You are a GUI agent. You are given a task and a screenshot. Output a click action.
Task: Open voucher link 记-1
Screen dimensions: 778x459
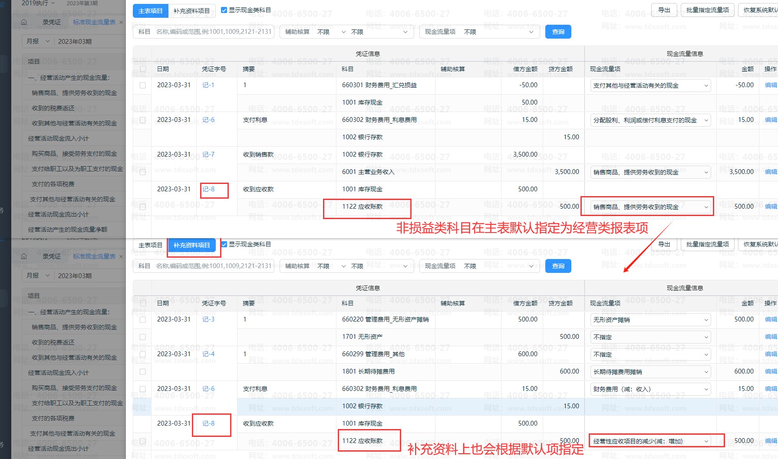pyautogui.click(x=208, y=85)
